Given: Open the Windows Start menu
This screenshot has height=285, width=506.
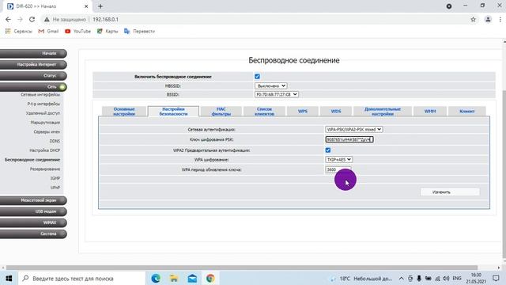Looking at the screenshot, I should [9, 278].
